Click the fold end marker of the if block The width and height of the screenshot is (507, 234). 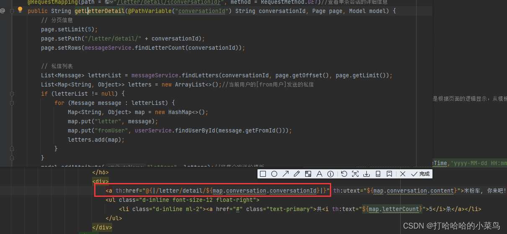(13, 158)
